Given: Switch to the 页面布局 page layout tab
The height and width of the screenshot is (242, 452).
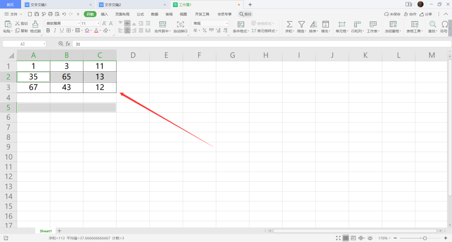Looking at the screenshot, I should pos(122,14).
